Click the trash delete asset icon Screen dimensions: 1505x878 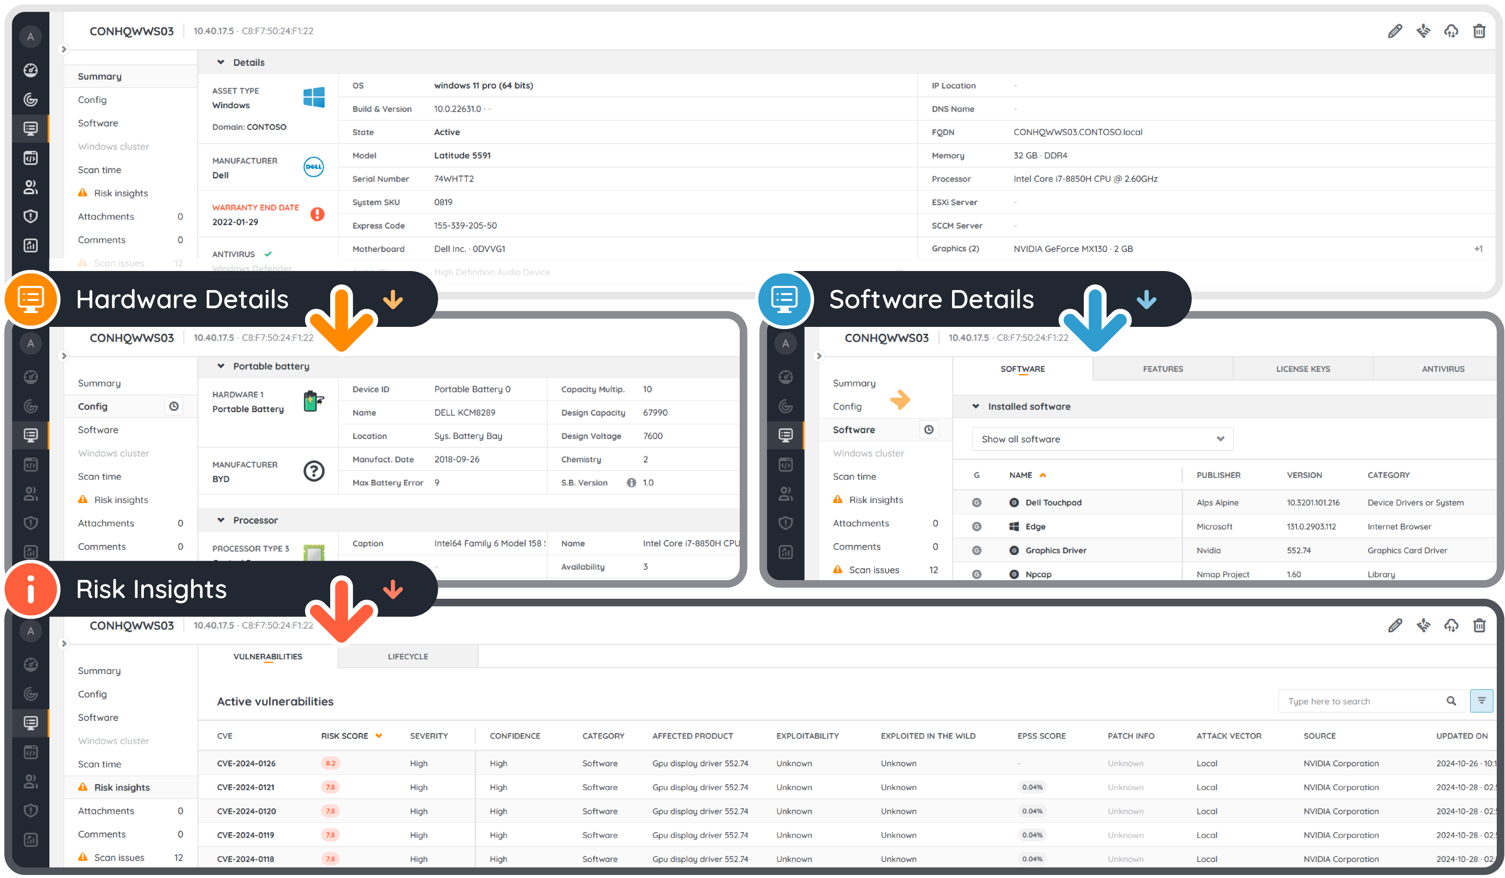[1479, 31]
